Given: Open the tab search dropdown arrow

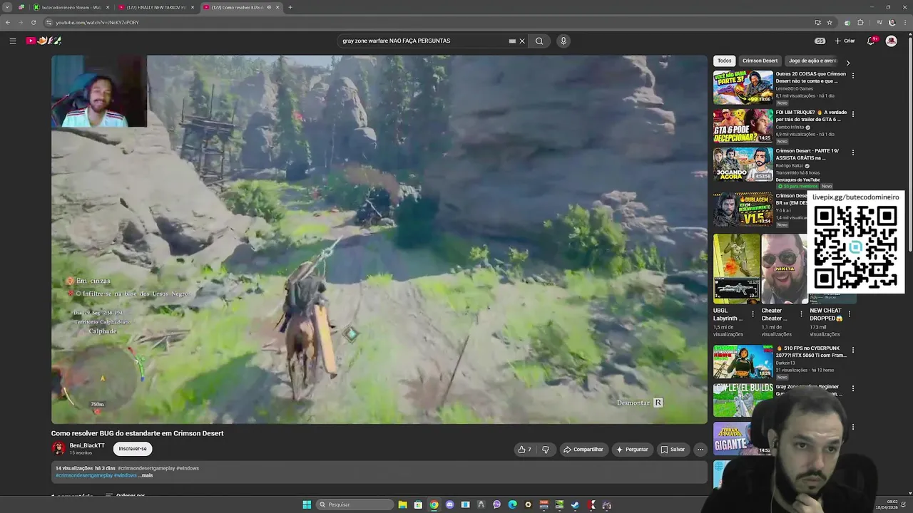Looking at the screenshot, I should point(7,7).
